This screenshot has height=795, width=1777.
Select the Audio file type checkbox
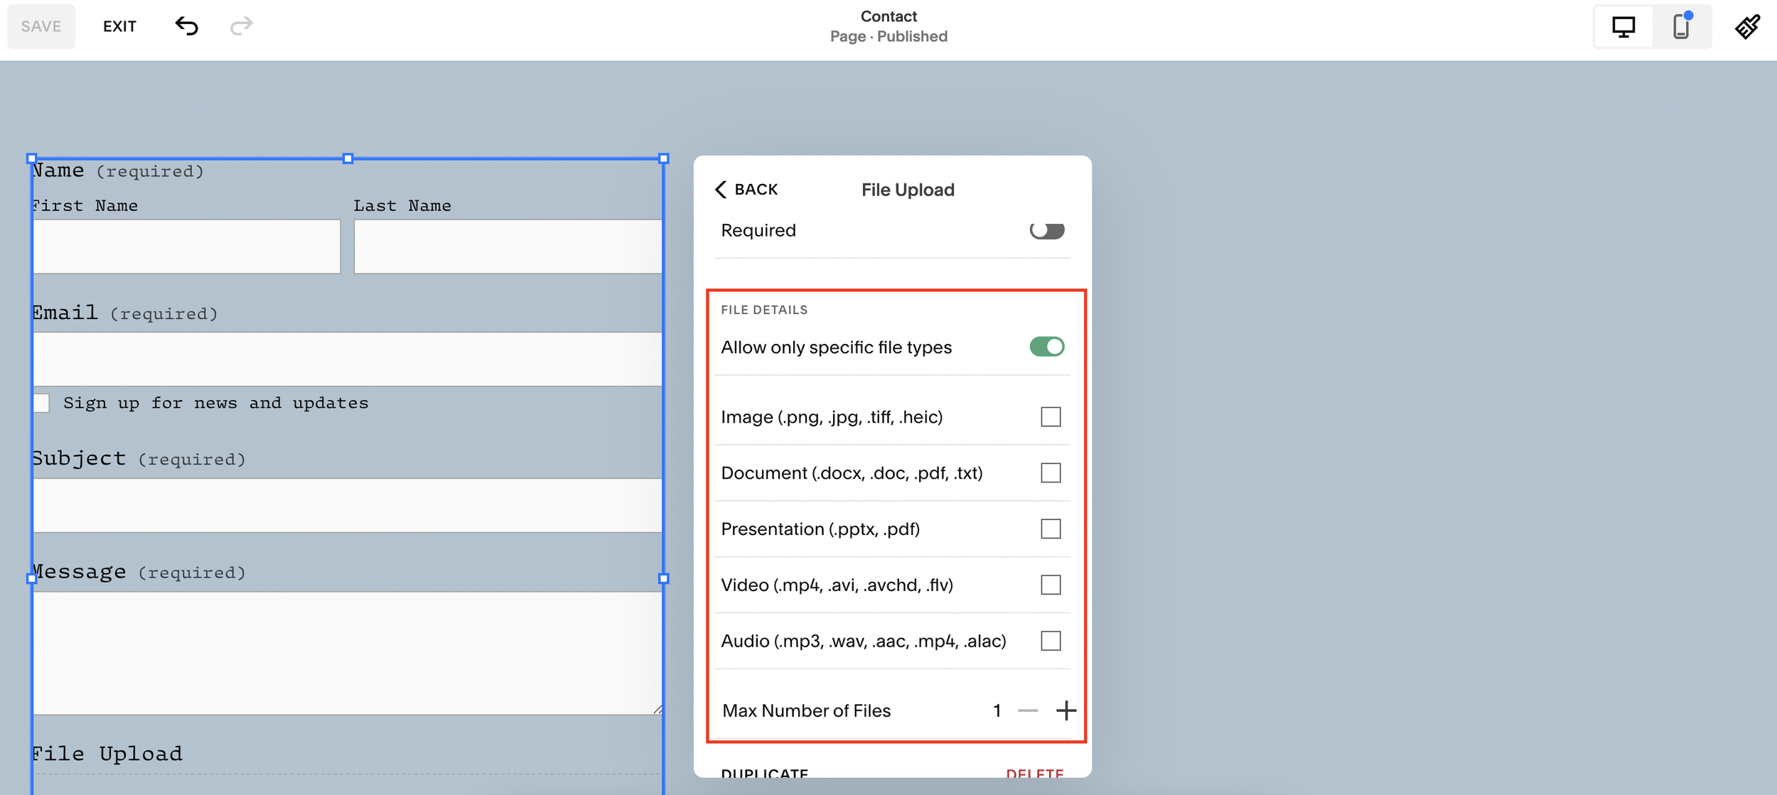[x=1051, y=642]
